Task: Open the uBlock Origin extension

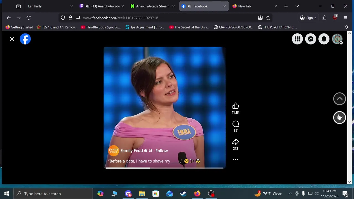Action: point(335,18)
